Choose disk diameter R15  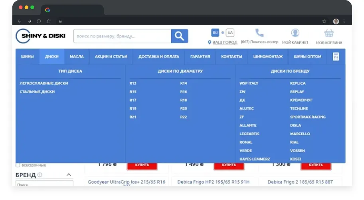133,92
